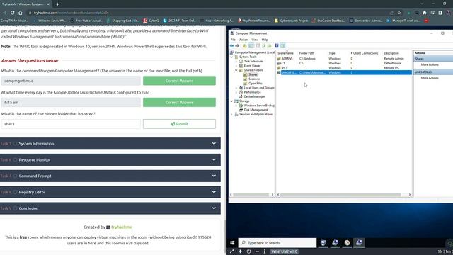
Task: Expand the Windows Server Backup node
Action: (236, 106)
